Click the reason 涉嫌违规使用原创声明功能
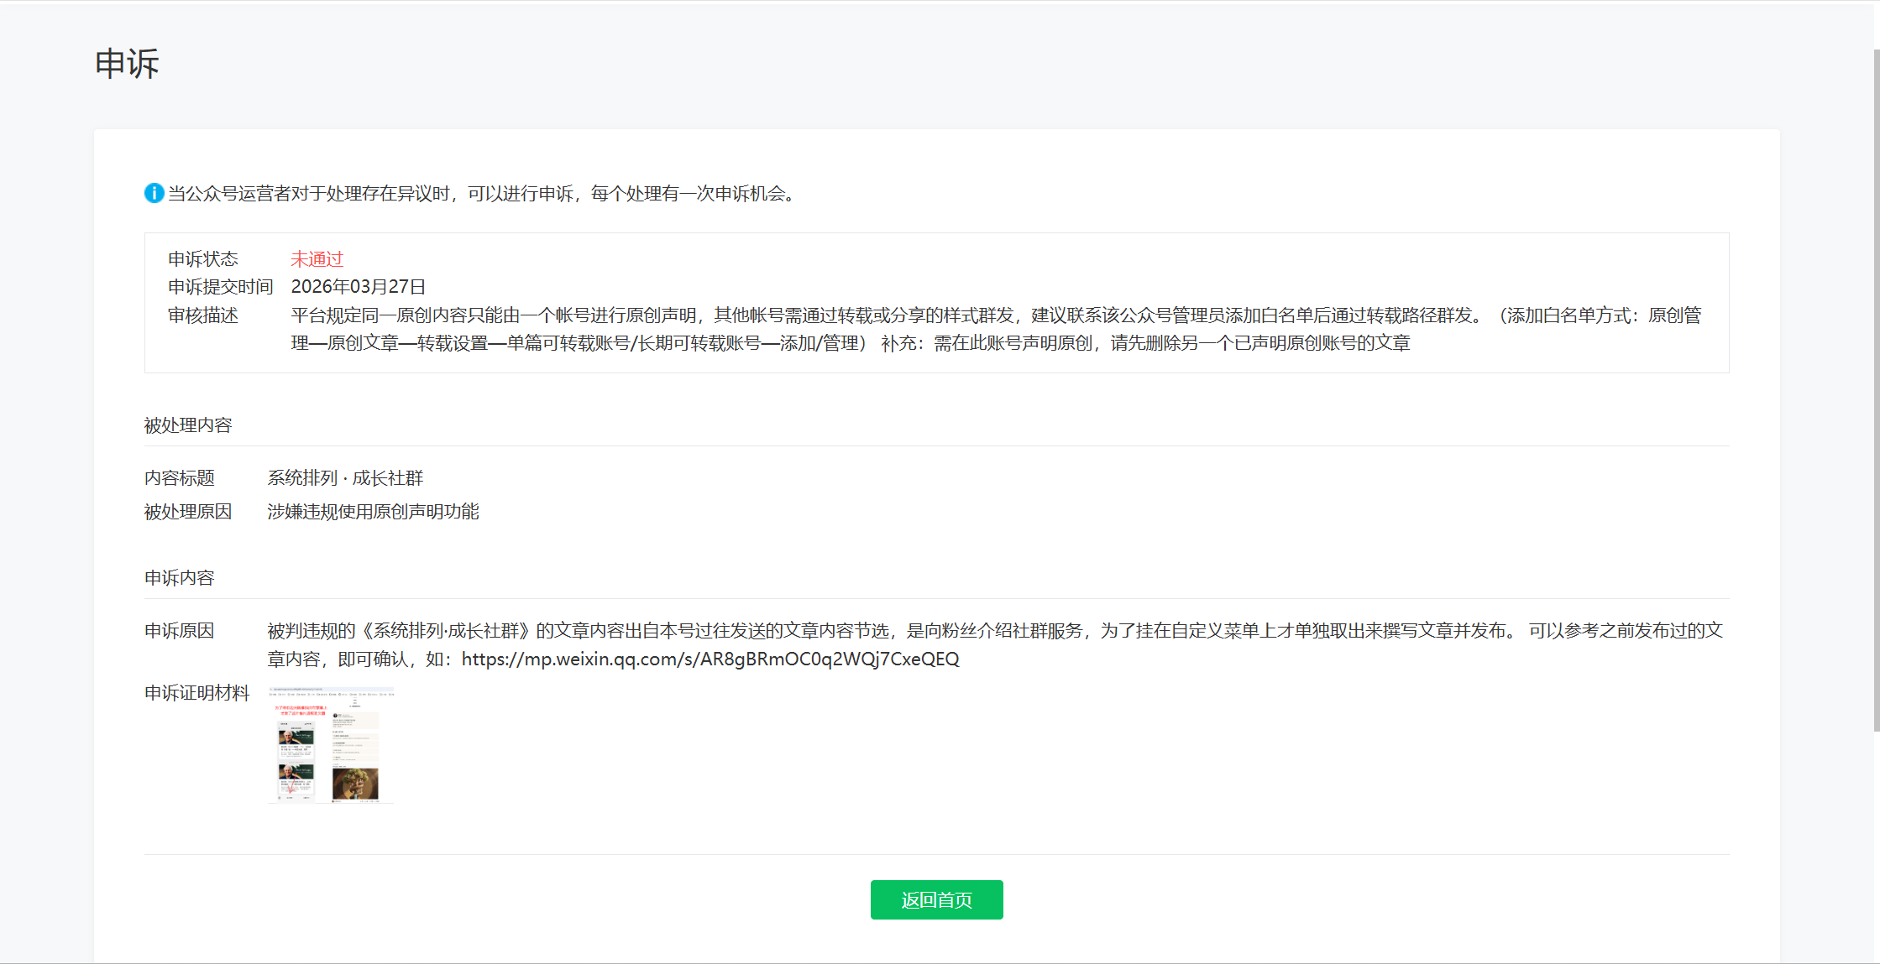 pyautogui.click(x=373, y=512)
